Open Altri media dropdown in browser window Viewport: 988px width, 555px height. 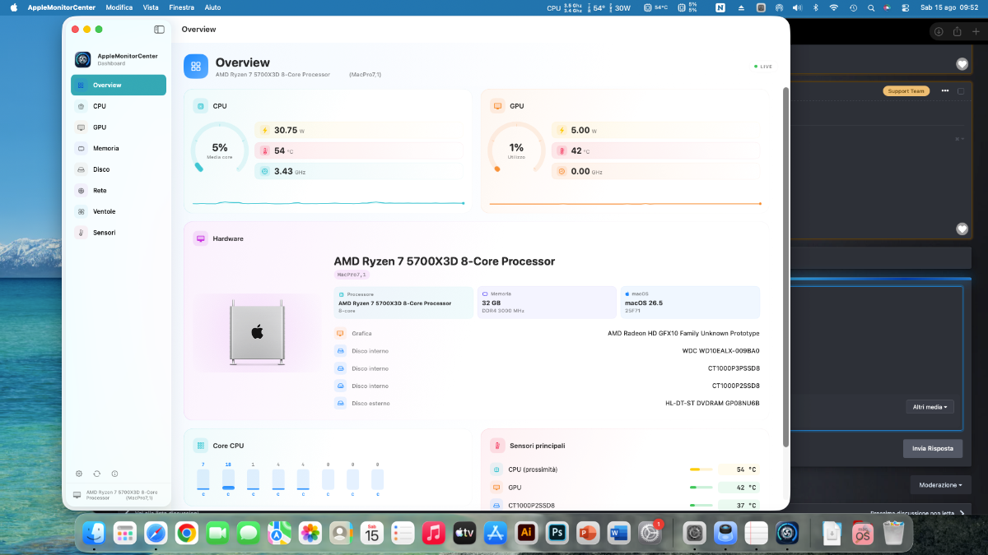930,407
